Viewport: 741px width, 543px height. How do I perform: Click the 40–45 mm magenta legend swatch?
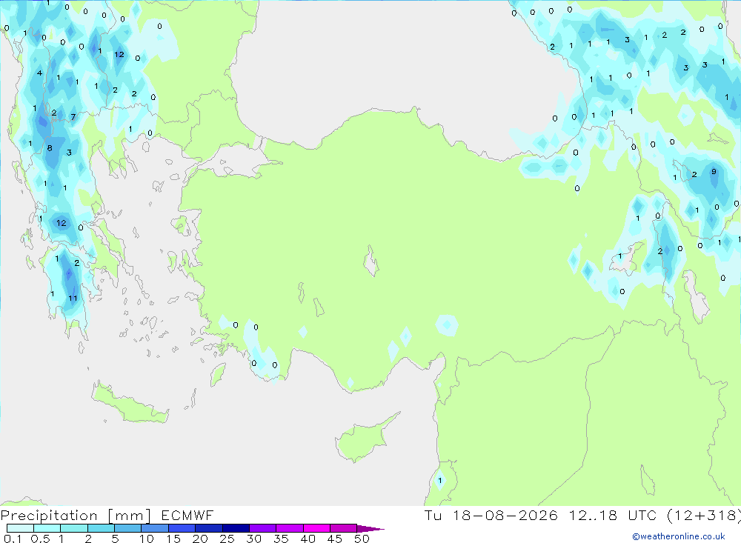316,528
